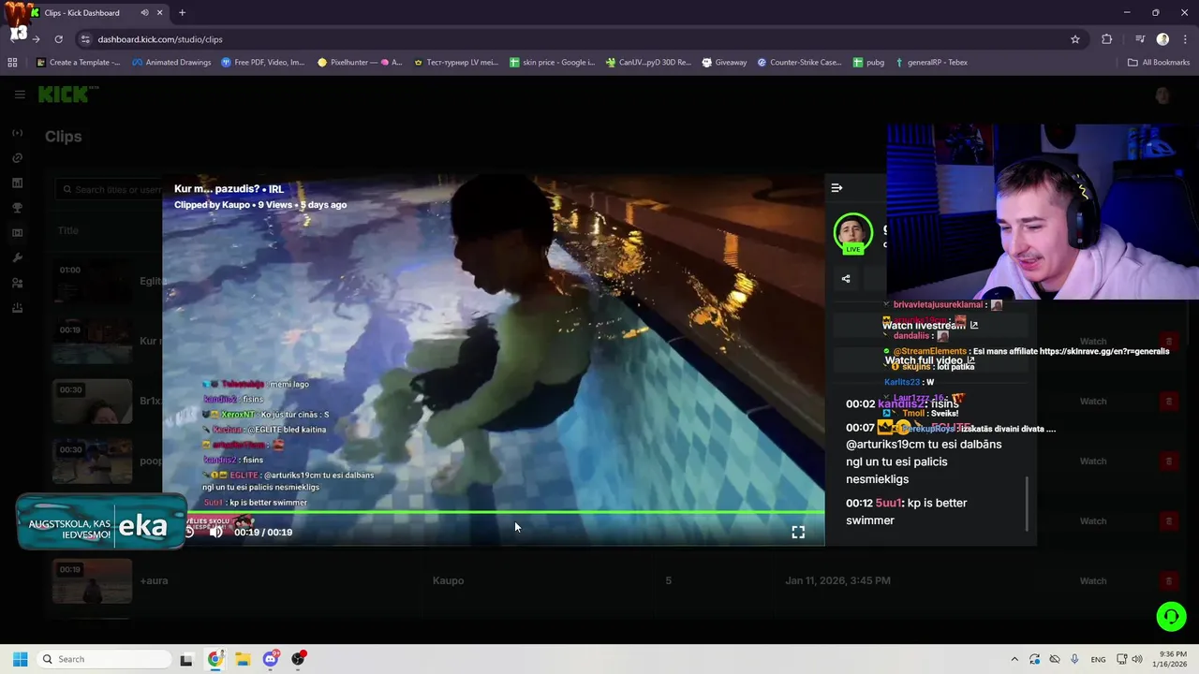
Task: Open the pubg bookmark
Action: point(868,63)
